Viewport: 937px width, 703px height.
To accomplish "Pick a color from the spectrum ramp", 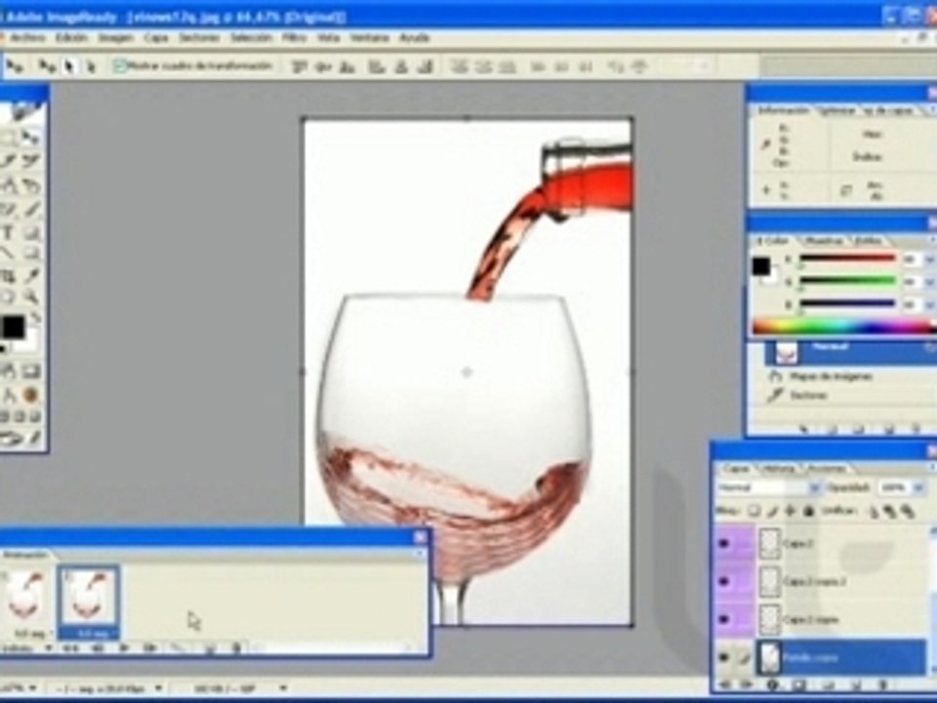I will click(x=843, y=328).
